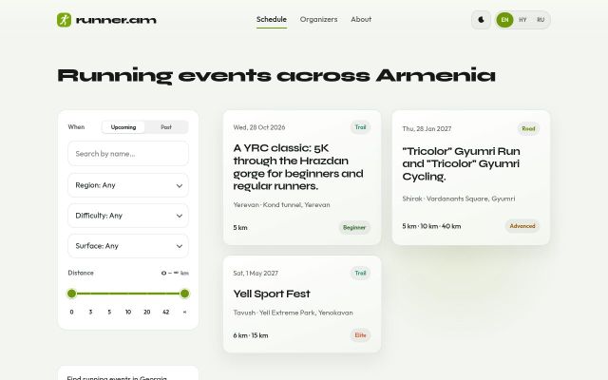608x380 pixels.
Task: Switch language to RU
Action: tap(541, 20)
